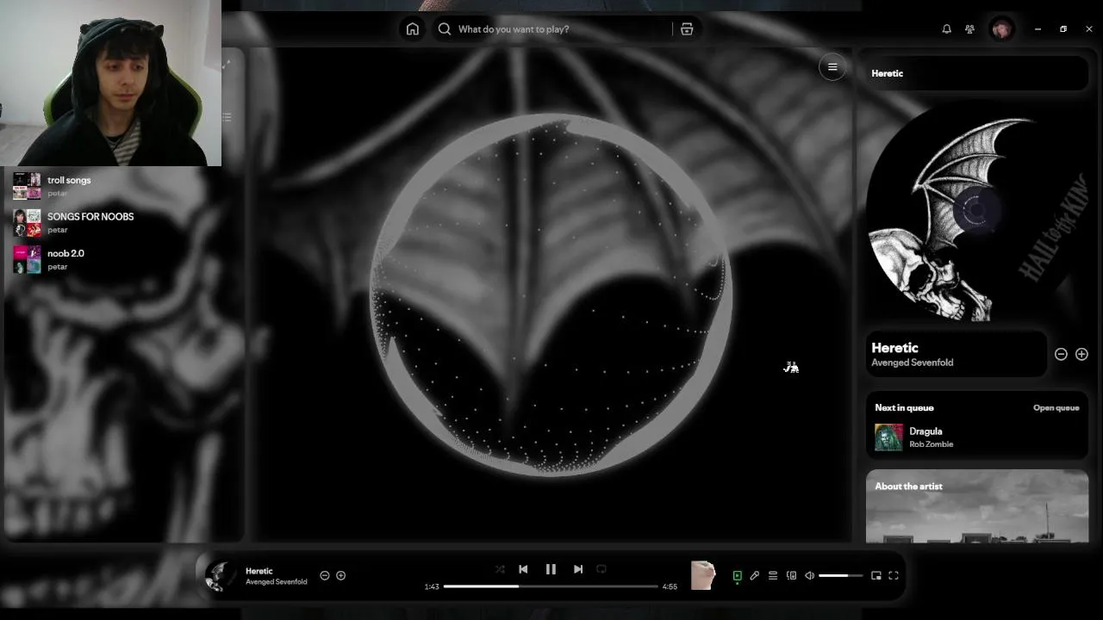Screen dimensions: 1103x620
Task: Focus the 'What do you want to play?' field
Action: pos(551,29)
